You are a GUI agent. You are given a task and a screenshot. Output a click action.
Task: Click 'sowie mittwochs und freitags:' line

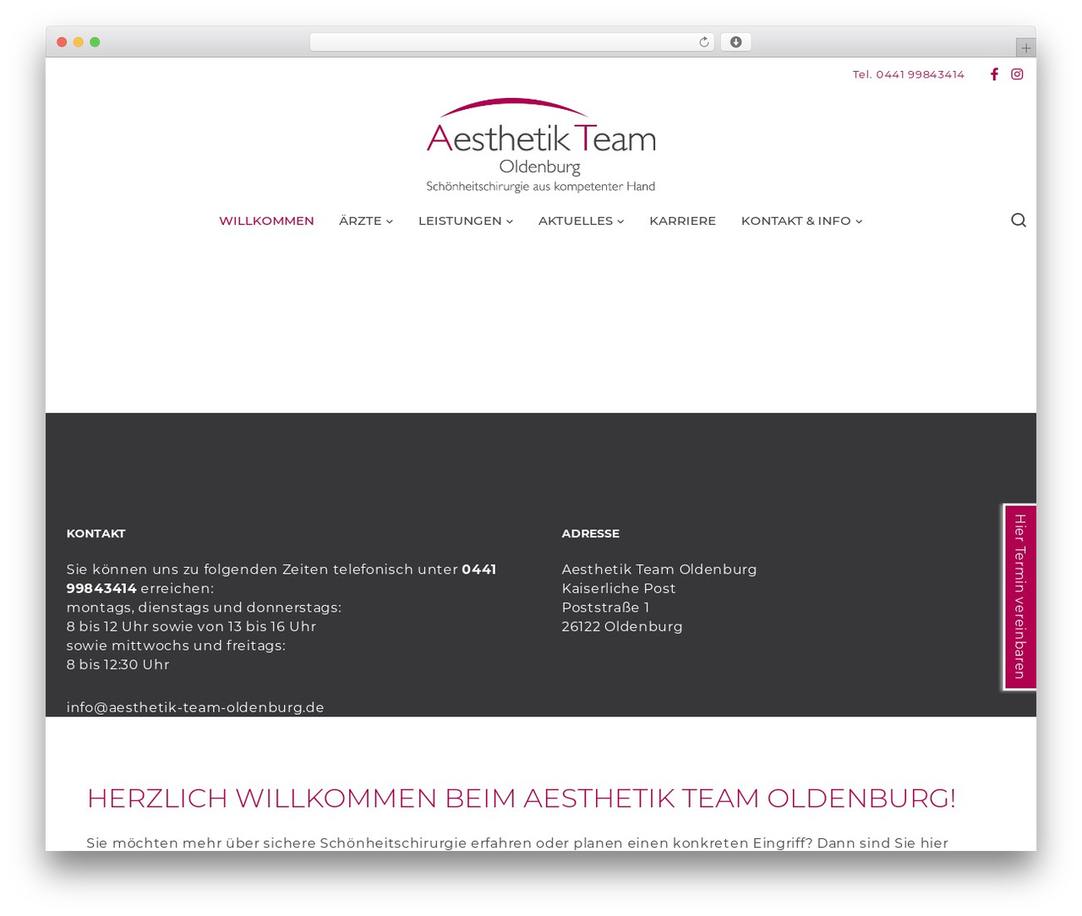point(176,646)
